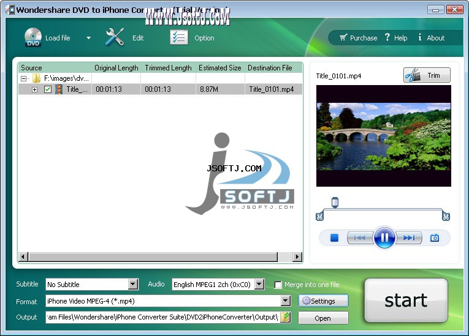
Task: Open the Option checklist icon
Action: (x=179, y=37)
